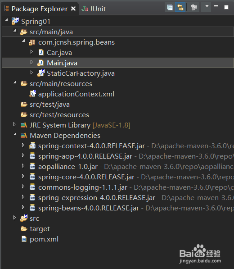This screenshot has height=269, width=234.
Task: Select the Main.java file label
Action: click(62, 63)
